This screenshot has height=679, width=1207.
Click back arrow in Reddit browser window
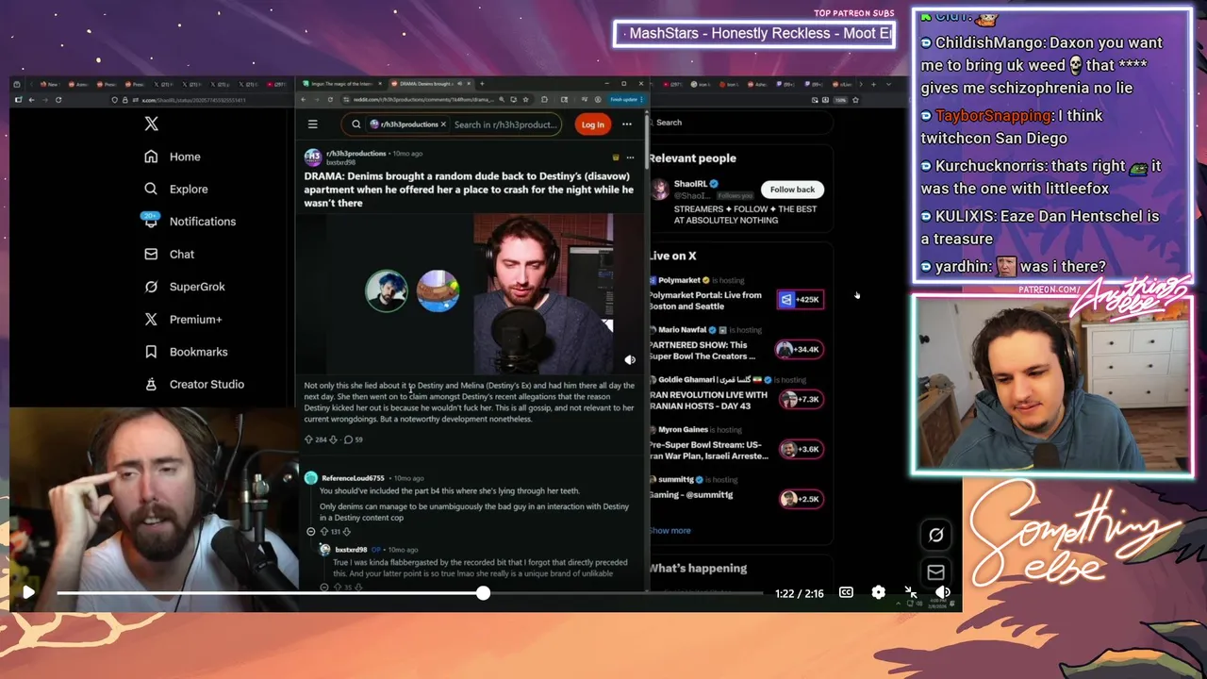click(x=305, y=100)
